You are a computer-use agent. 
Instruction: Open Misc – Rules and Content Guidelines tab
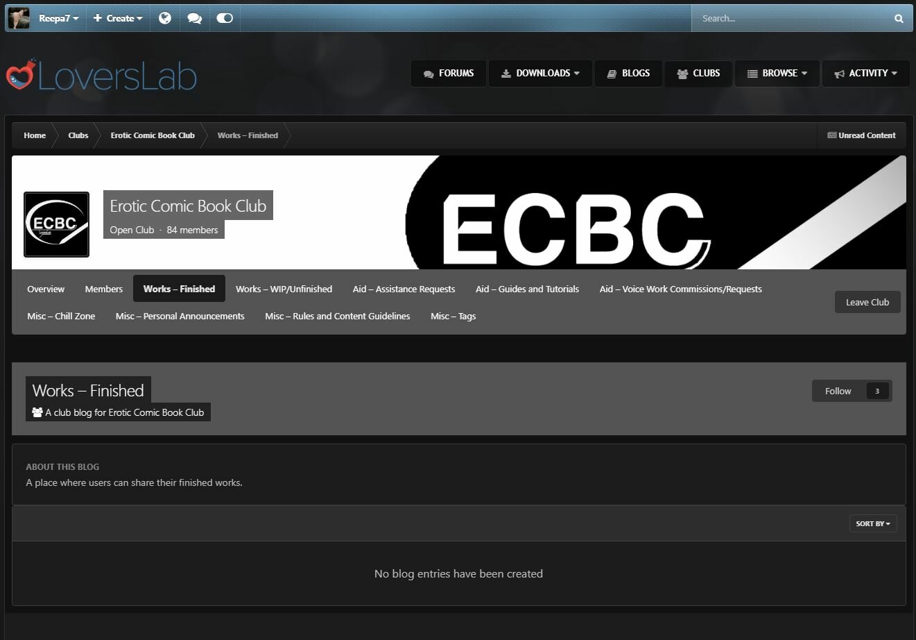click(x=338, y=316)
